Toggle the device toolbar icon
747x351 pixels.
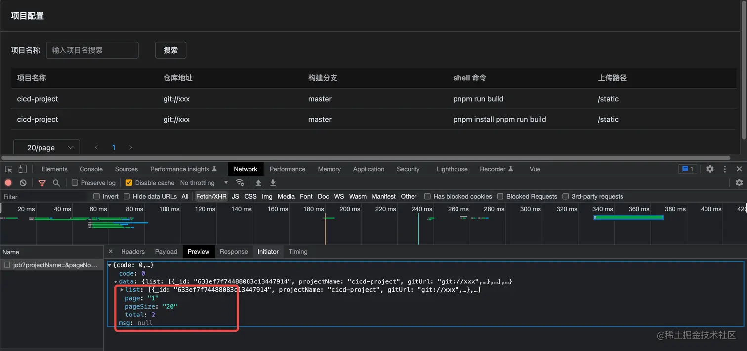22,169
